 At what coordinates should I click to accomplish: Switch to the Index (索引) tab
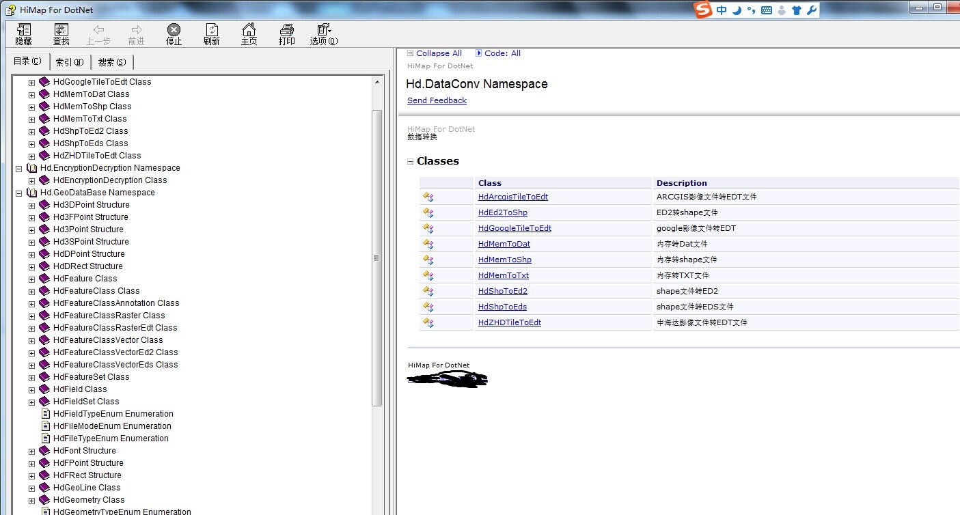pyautogui.click(x=70, y=62)
